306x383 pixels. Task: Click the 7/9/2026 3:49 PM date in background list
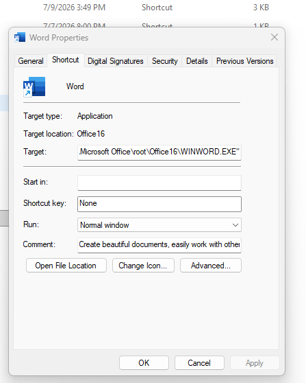[x=75, y=8]
